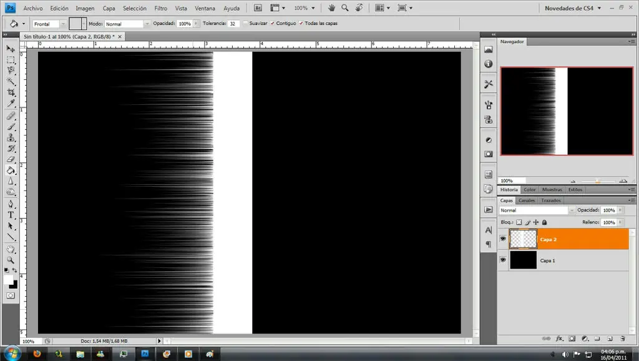Open the Opacidad slider arrow in options bar
Screen dimensions: 639x361
(197, 24)
